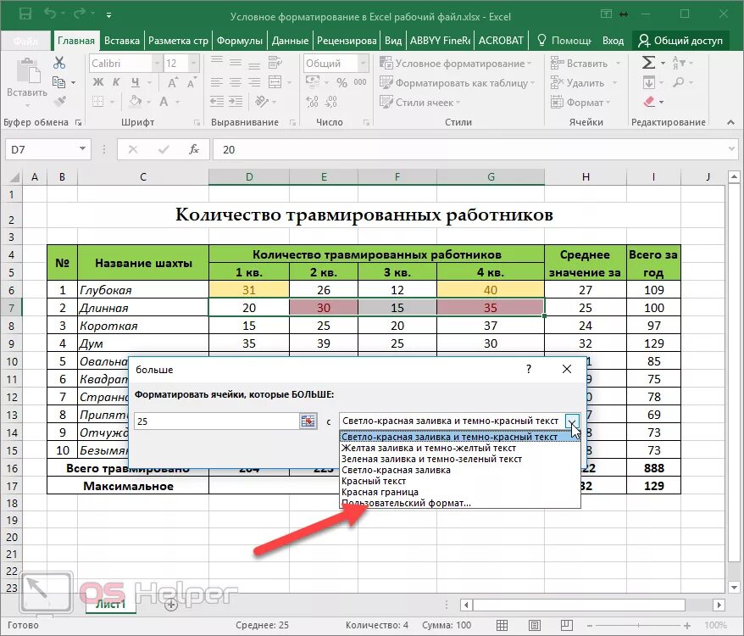Click the Page Break Preview icon in status bar
The width and height of the screenshot is (744, 636).
pos(567,625)
